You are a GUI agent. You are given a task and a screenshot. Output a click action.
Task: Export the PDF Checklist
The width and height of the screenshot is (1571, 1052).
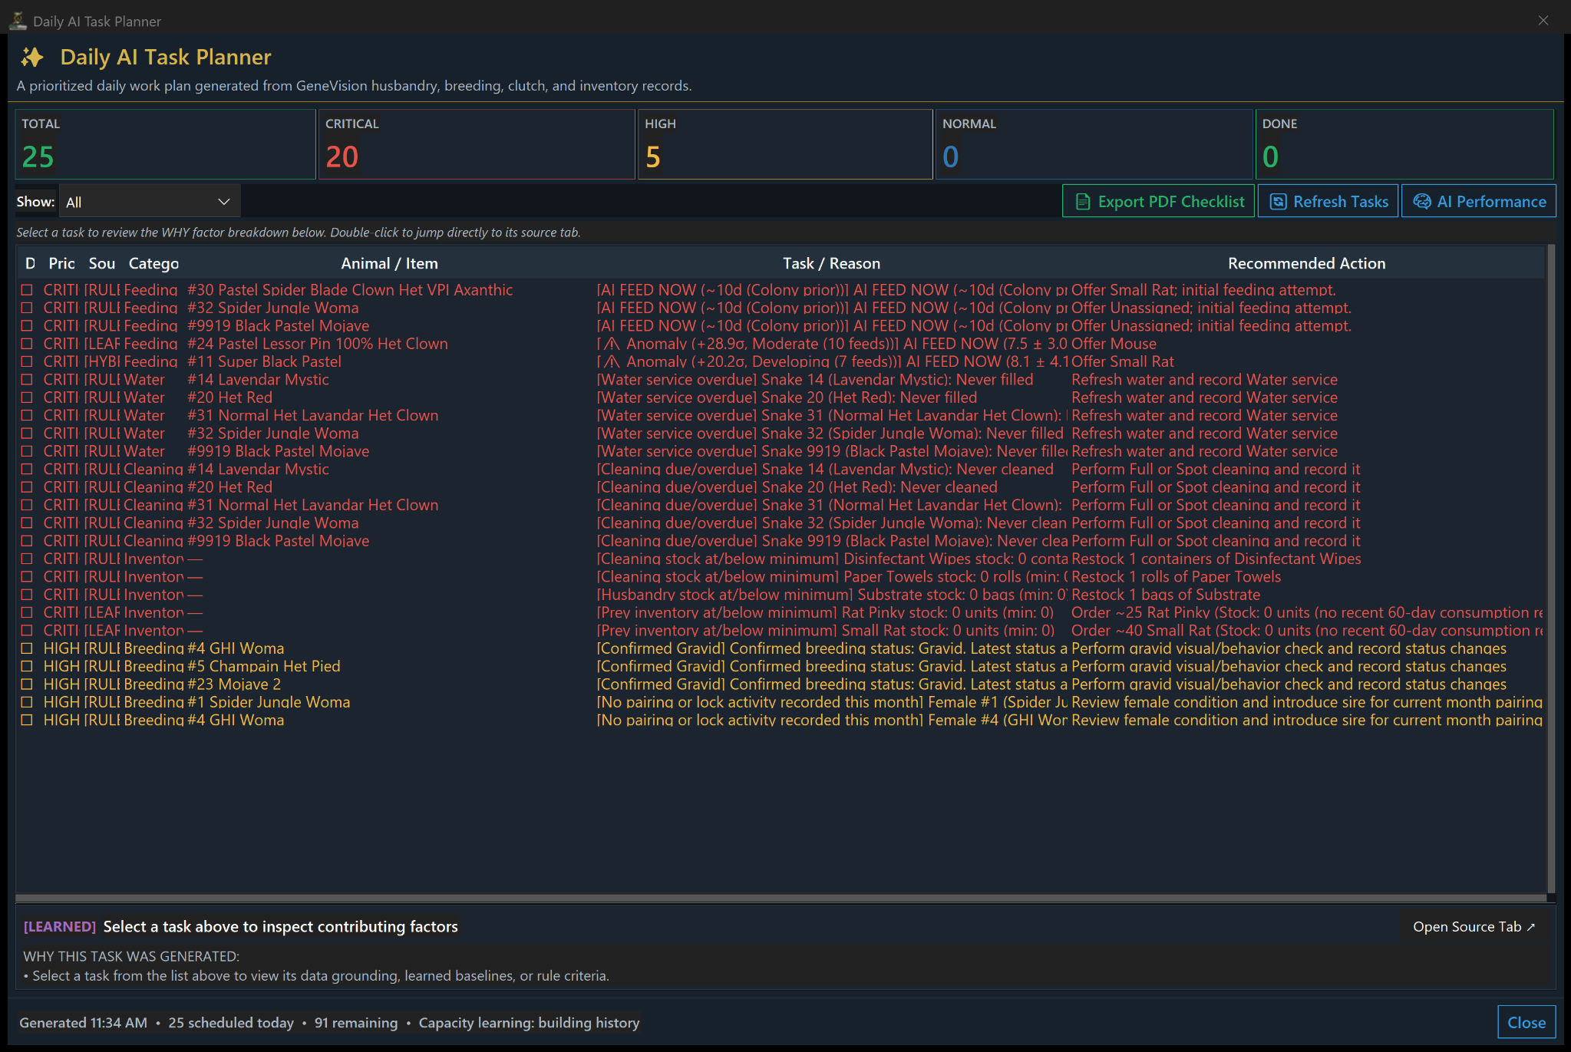point(1159,201)
